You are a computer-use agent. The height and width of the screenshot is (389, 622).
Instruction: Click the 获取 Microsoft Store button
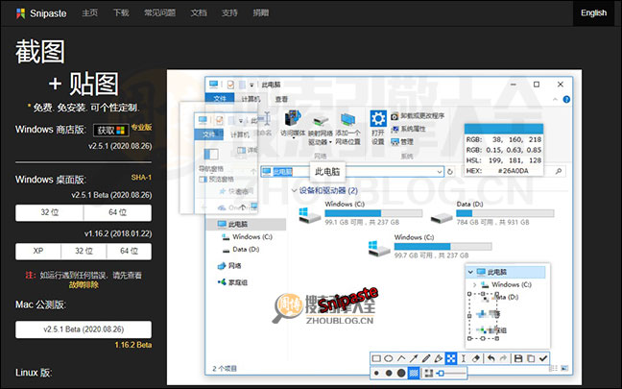pos(111,131)
